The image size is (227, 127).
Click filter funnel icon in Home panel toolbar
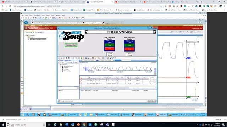tap(66, 62)
